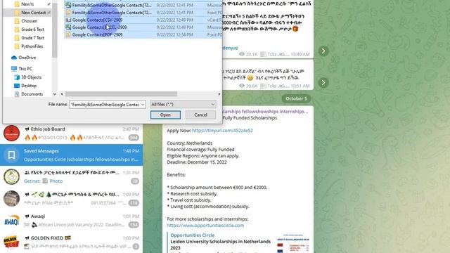Click forward arrow beside 10:51 AM message
The image size is (450, 253).
[x=323, y=83]
